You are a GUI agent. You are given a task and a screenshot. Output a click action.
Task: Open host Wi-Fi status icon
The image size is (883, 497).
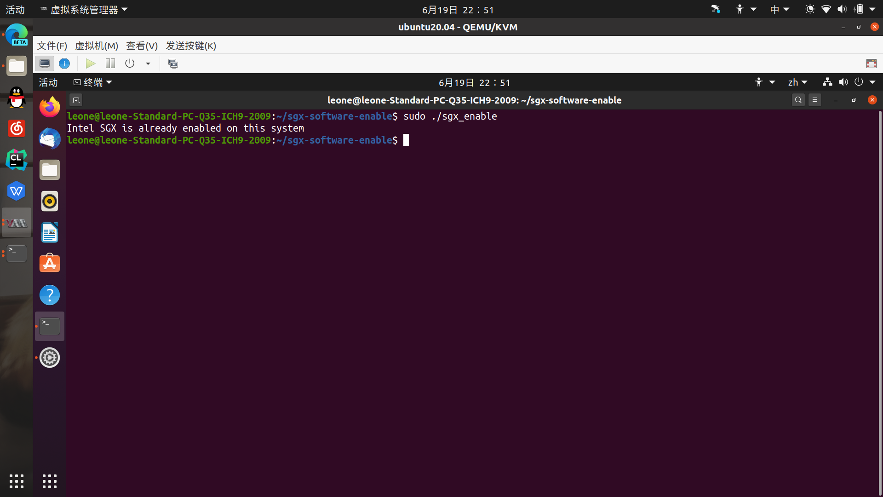tap(826, 9)
